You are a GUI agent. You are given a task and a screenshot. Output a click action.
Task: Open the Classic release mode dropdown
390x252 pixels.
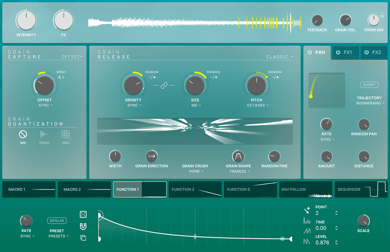pos(279,57)
